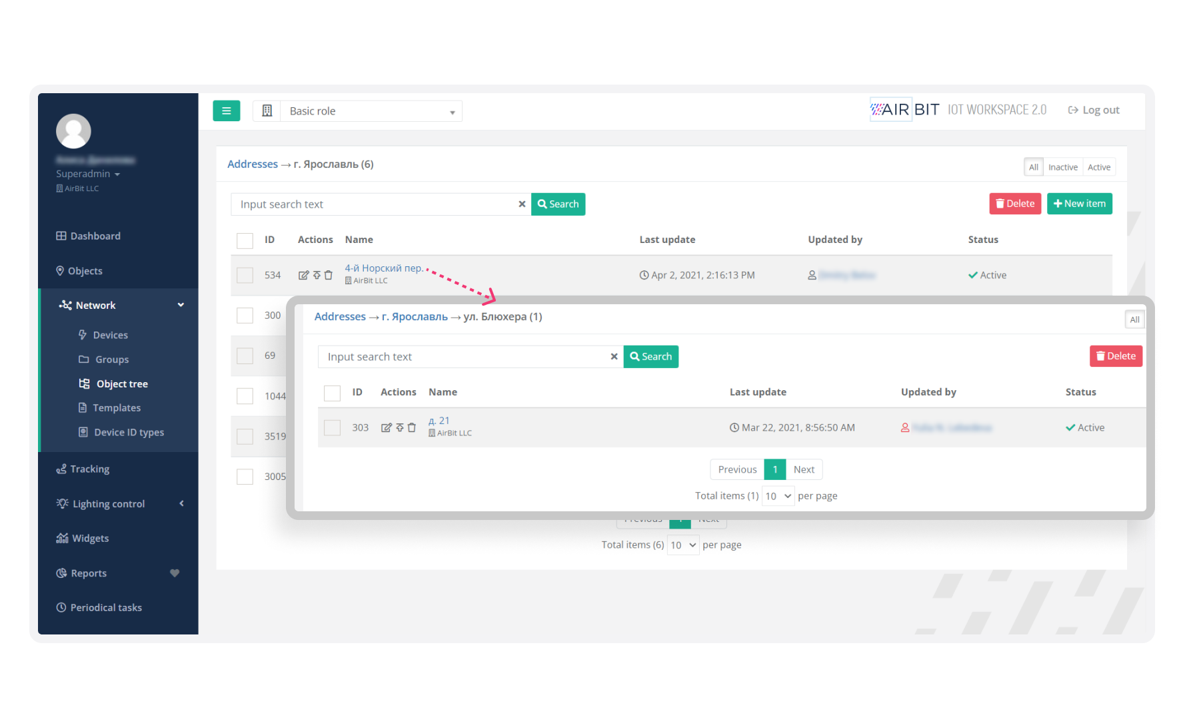Click the New item button
Image resolution: width=1185 pixels, height=727 pixels.
tap(1079, 204)
